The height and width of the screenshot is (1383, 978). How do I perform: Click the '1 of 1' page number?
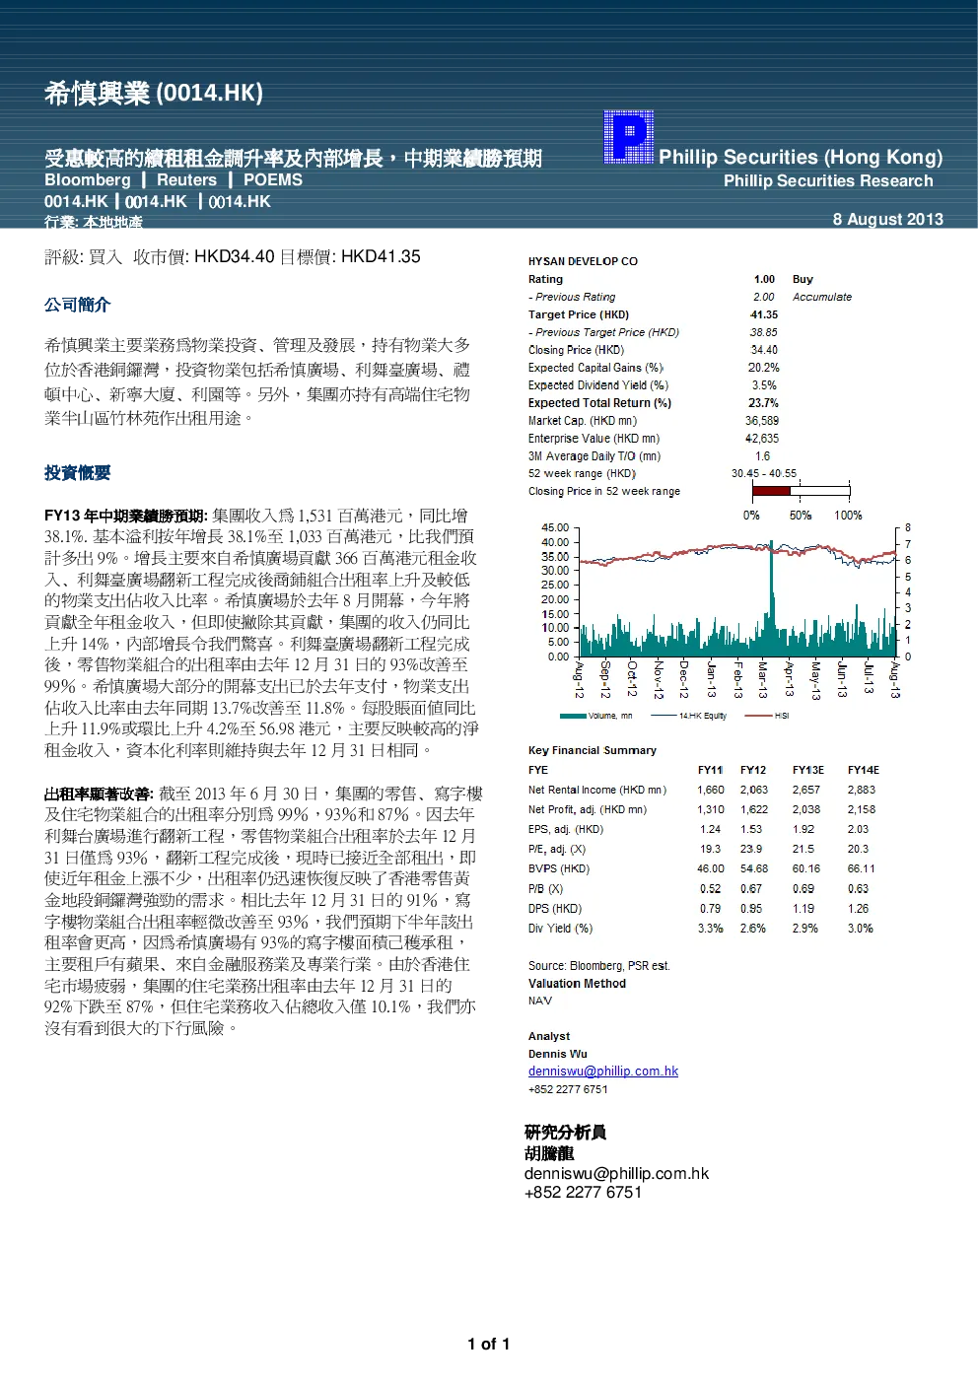coord(489,1344)
